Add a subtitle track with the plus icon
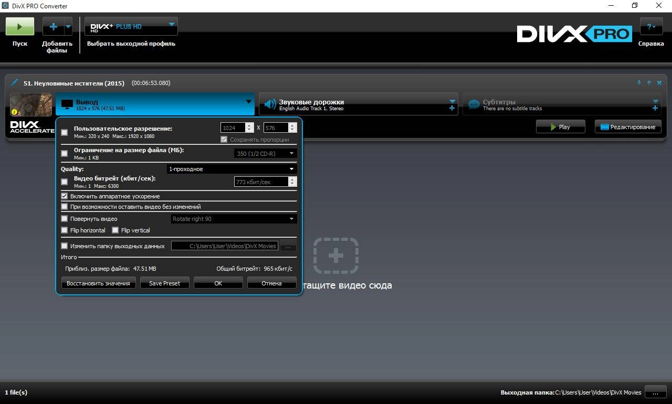Viewport: 672px width, 404px height. pyautogui.click(x=655, y=109)
